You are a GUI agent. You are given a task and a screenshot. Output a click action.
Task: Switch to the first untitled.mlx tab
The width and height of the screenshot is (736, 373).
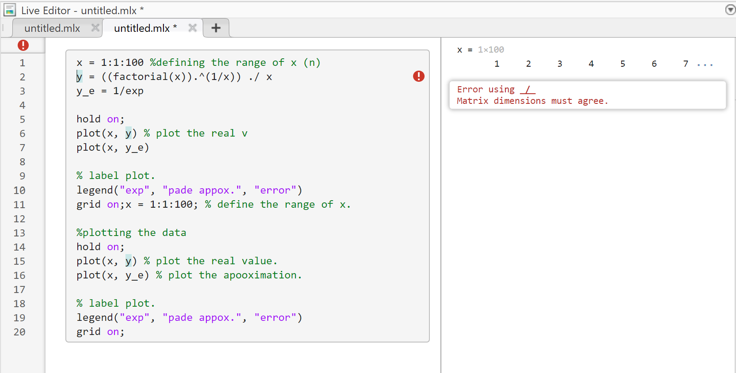tap(52, 28)
